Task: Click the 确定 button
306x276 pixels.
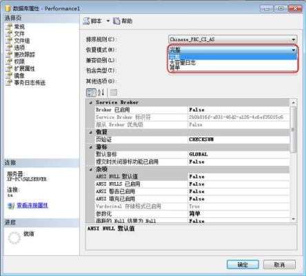Action: 243,264
